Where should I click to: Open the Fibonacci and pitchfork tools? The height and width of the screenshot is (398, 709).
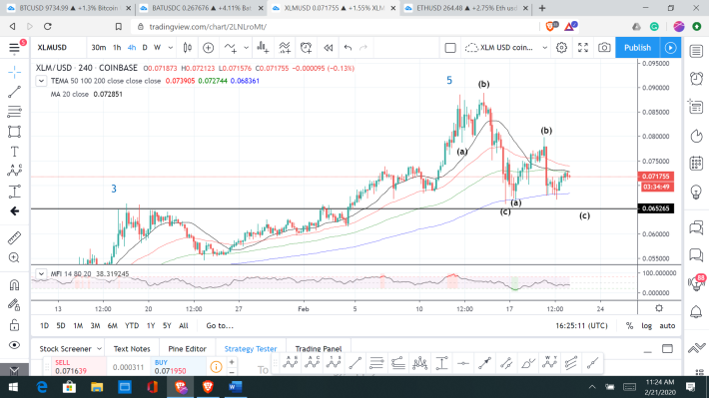(14, 111)
